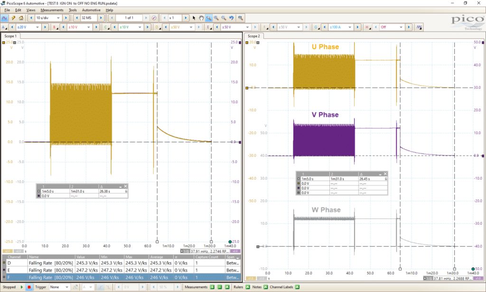Decrease the timebase with the left arrow
This screenshot has height=292, width=486.
pos(31,18)
